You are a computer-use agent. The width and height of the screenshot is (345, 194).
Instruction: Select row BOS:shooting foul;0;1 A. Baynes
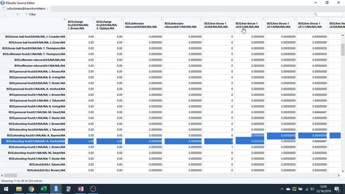36,135
